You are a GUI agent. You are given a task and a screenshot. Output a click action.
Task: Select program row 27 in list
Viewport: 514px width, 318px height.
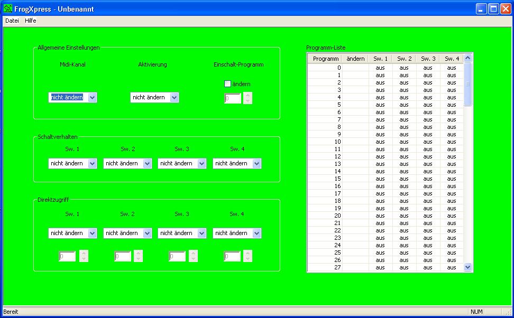[385, 268]
